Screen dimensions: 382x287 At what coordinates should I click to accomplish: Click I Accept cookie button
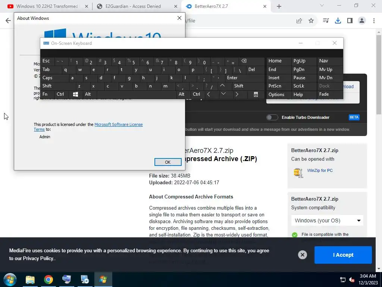(x=343, y=255)
